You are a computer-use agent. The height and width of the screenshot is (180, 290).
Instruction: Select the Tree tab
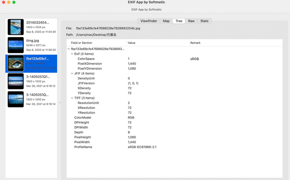179,21
